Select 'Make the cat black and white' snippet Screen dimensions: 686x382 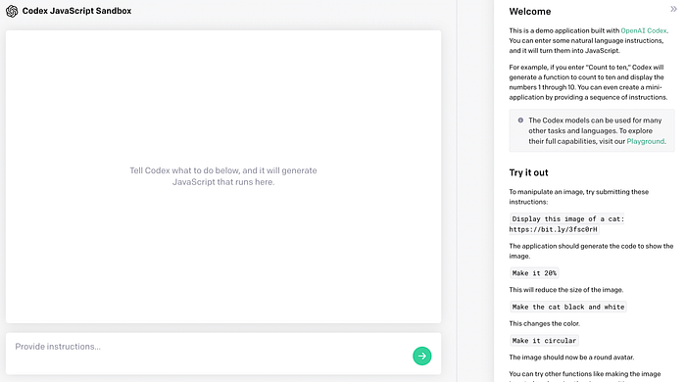click(x=567, y=307)
